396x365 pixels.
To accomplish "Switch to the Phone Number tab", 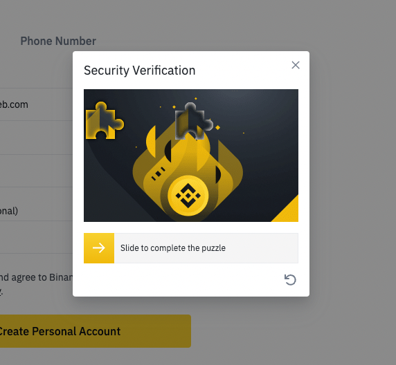I will 58,41.
